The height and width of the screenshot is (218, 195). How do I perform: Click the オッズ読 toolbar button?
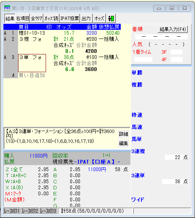51,19
